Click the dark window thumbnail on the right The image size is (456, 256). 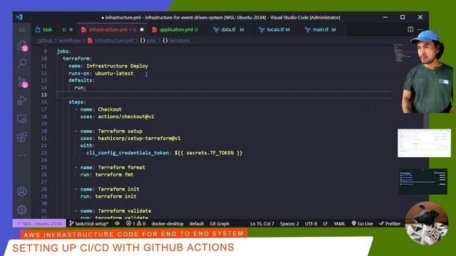[423, 181]
